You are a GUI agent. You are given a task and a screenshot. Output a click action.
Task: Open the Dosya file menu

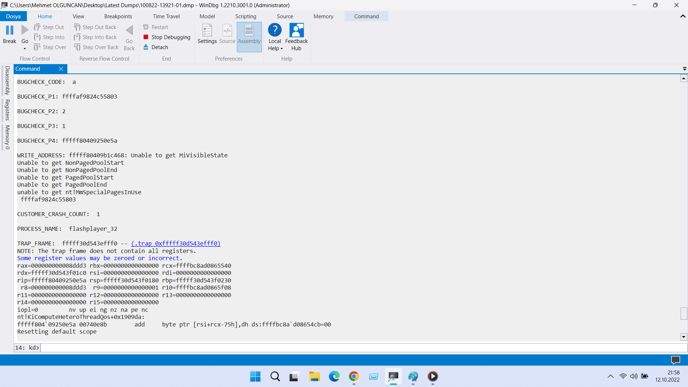(x=13, y=16)
